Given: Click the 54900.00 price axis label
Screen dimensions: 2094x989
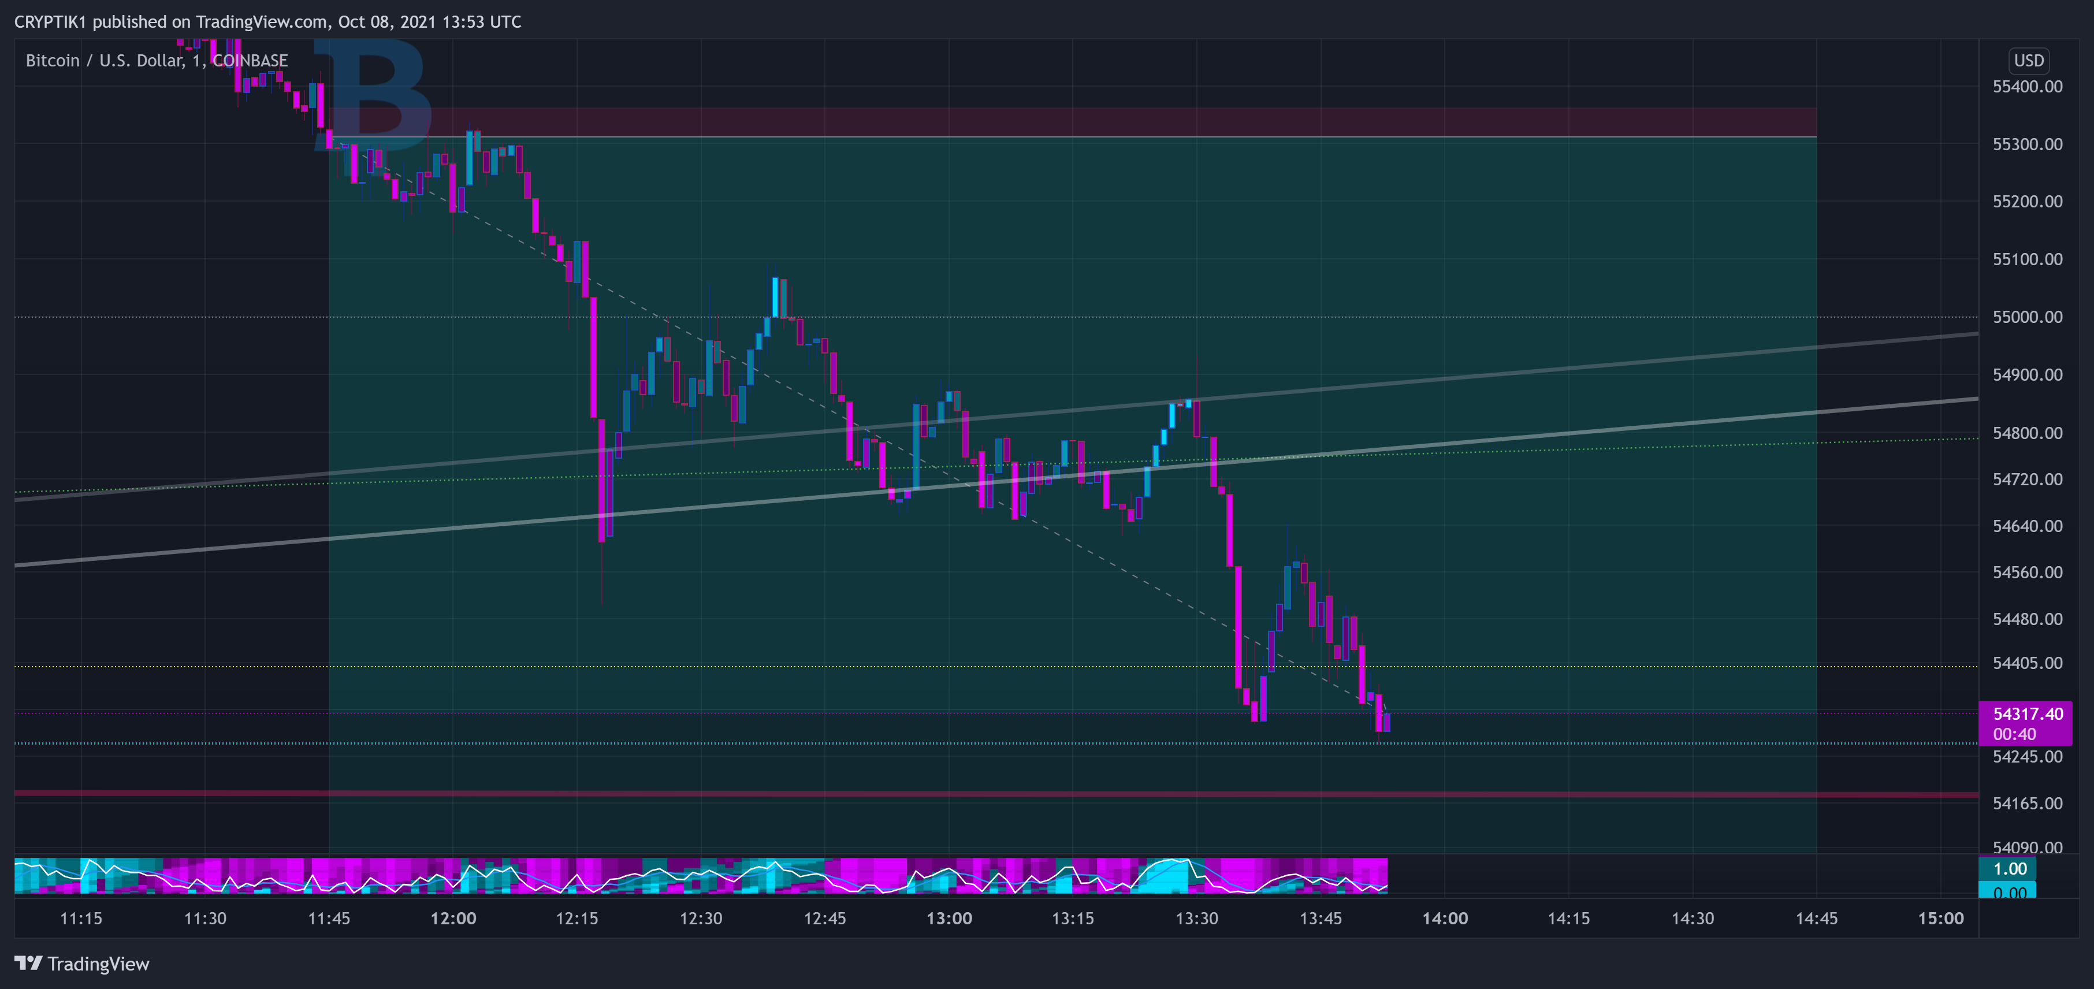Looking at the screenshot, I should pyautogui.click(x=2028, y=374).
